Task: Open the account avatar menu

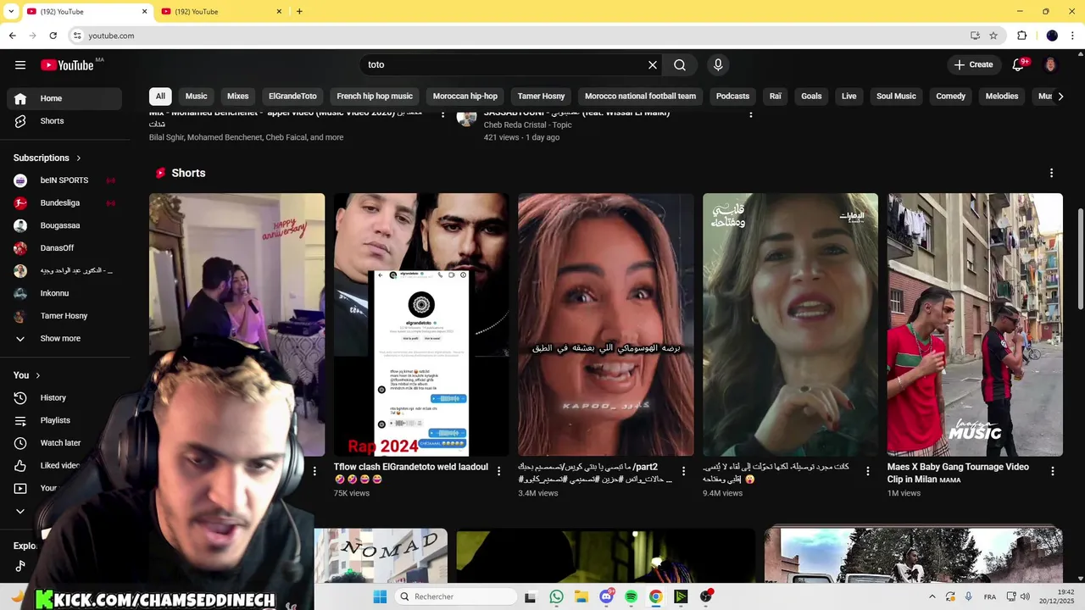Action: pyautogui.click(x=1050, y=65)
